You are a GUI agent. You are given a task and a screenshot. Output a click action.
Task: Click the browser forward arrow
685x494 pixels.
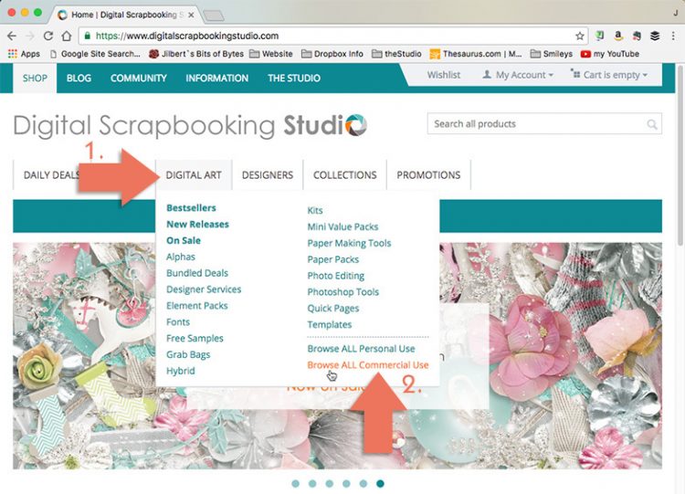tap(30, 37)
